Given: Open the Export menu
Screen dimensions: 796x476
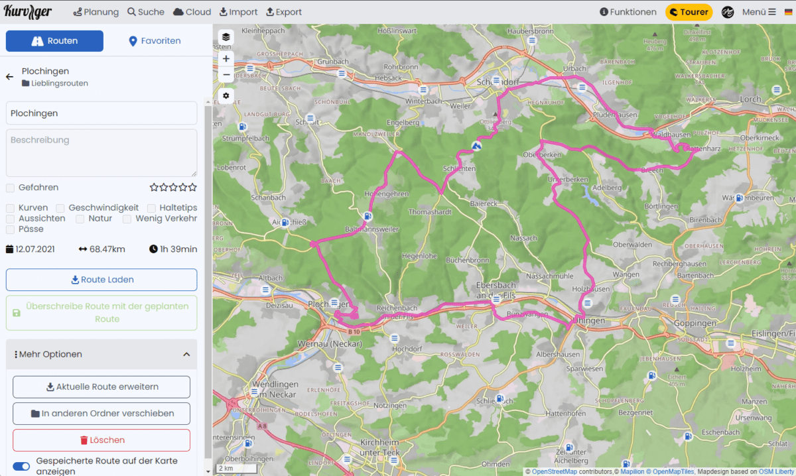Looking at the screenshot, I should pos(284,12).
